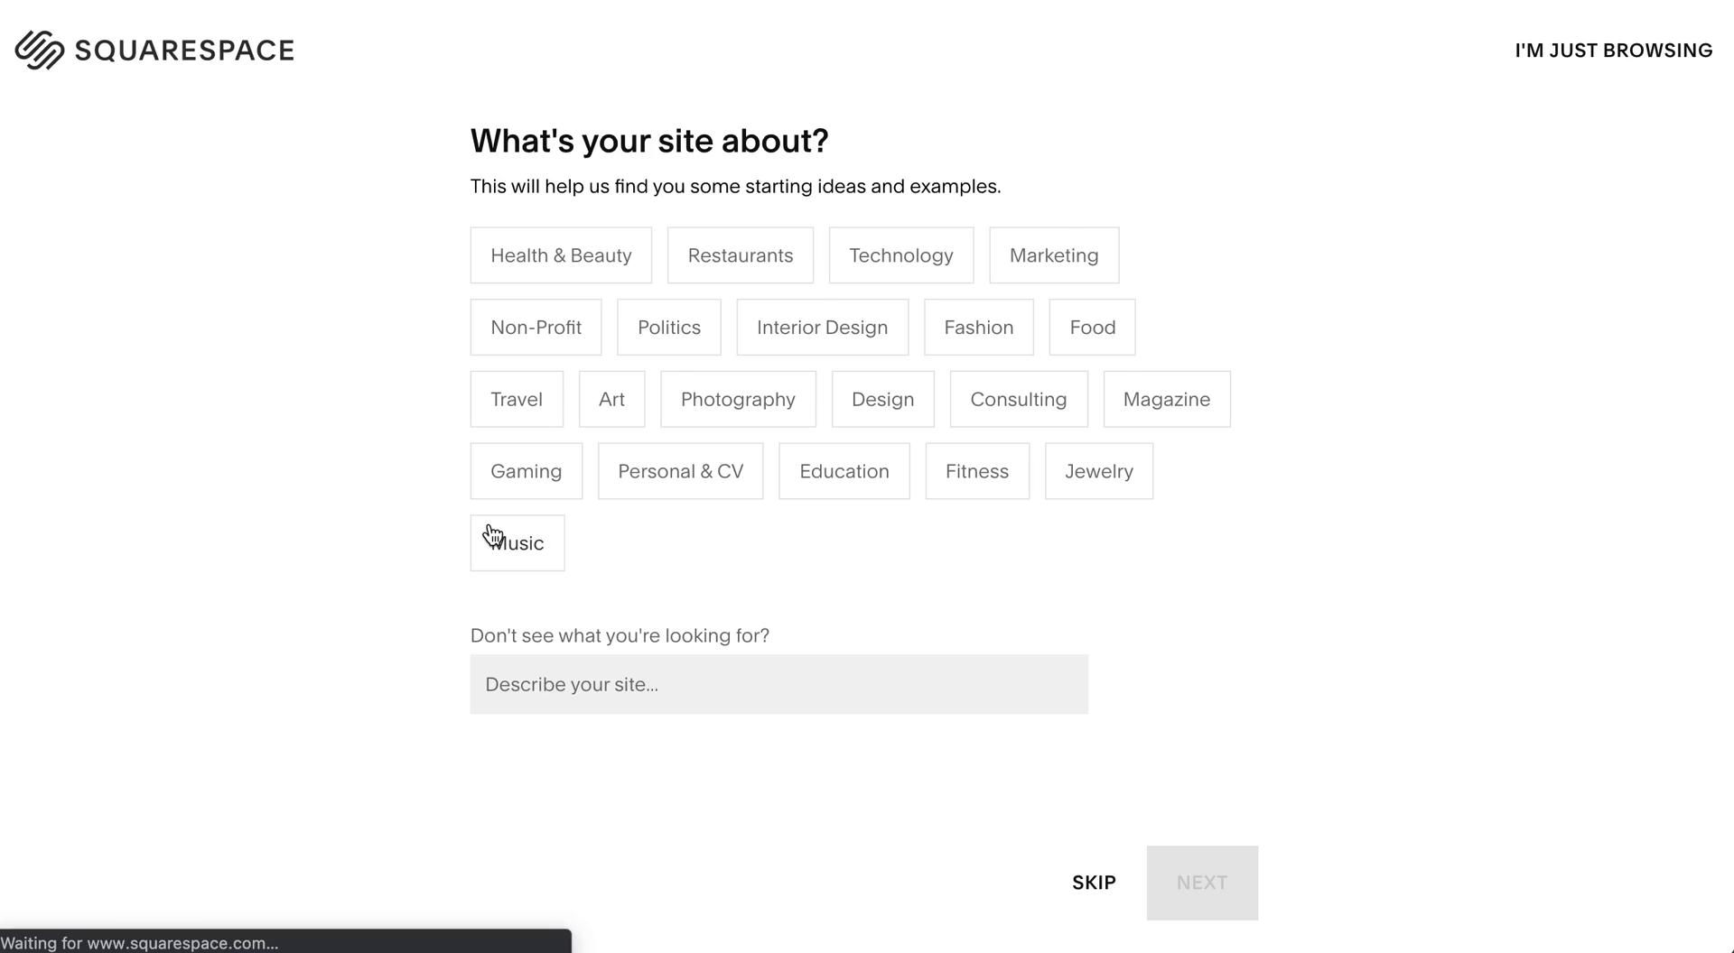The height and width of the screenshot is (953, 1734).
Task: Select the Fitness category
Action: coord(977,471)
